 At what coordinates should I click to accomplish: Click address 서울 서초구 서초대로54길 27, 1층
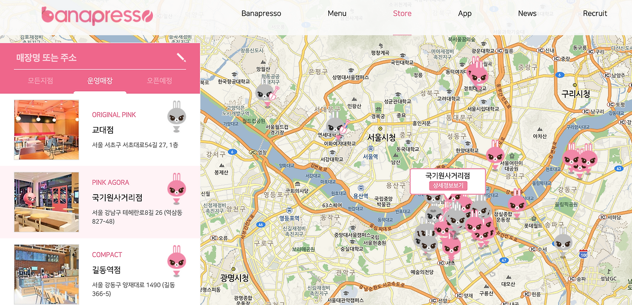click(135, 145)
